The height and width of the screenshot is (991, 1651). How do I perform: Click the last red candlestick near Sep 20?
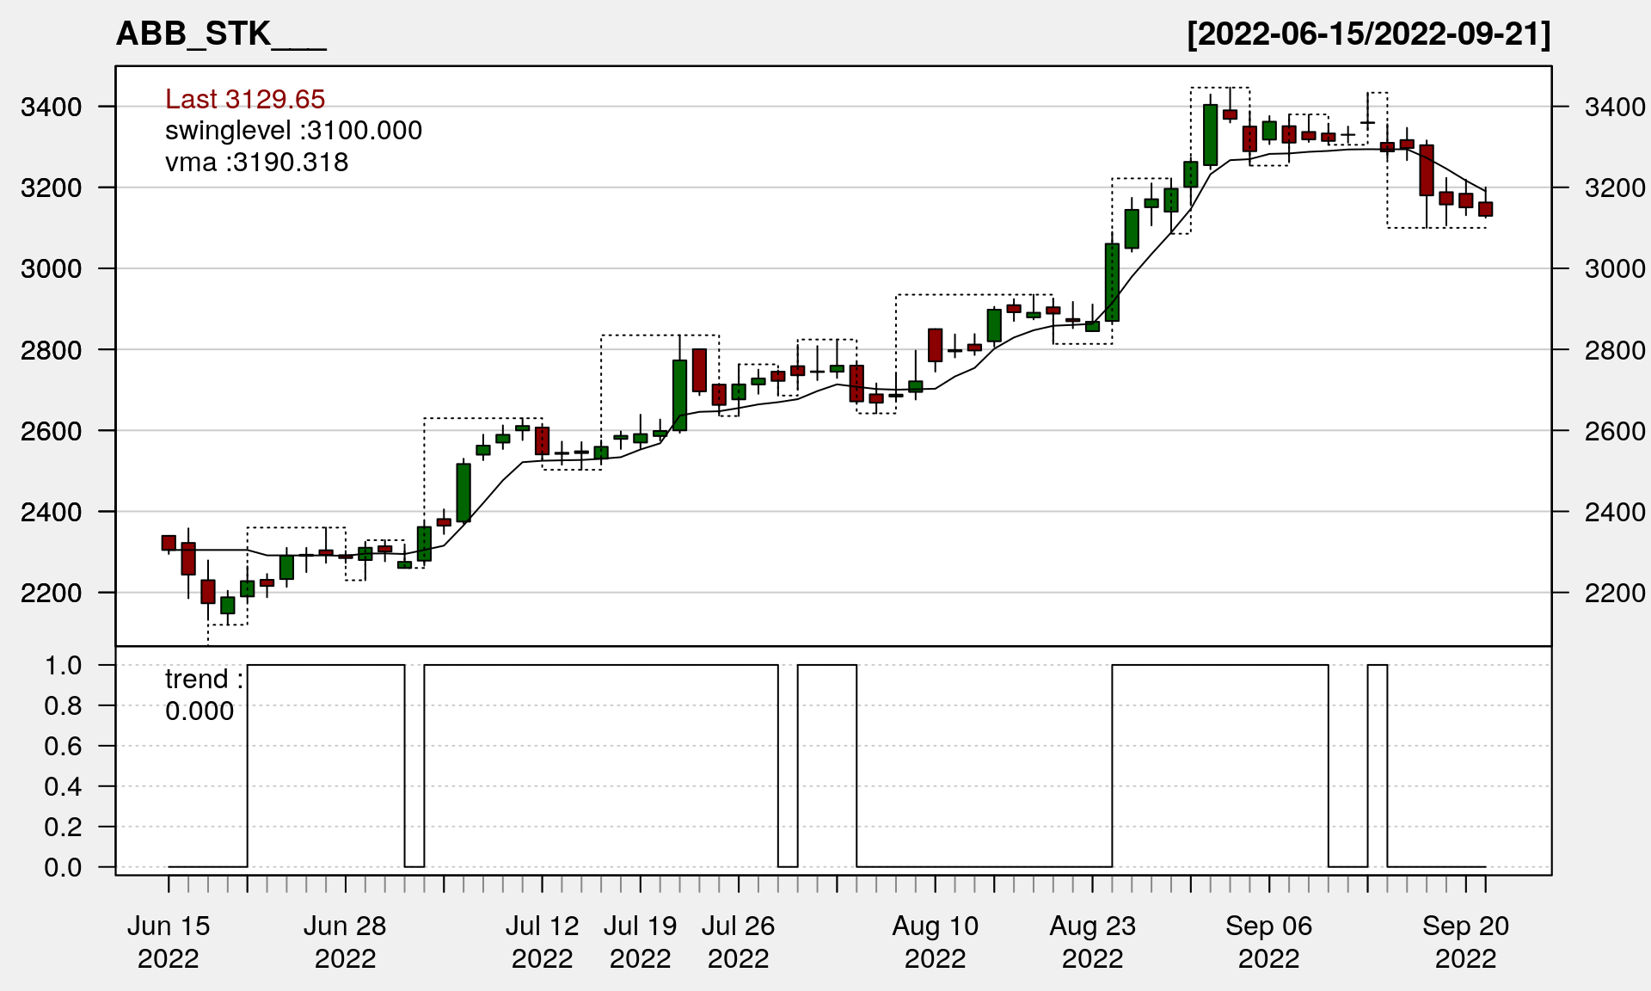[x=1486, y=209]
